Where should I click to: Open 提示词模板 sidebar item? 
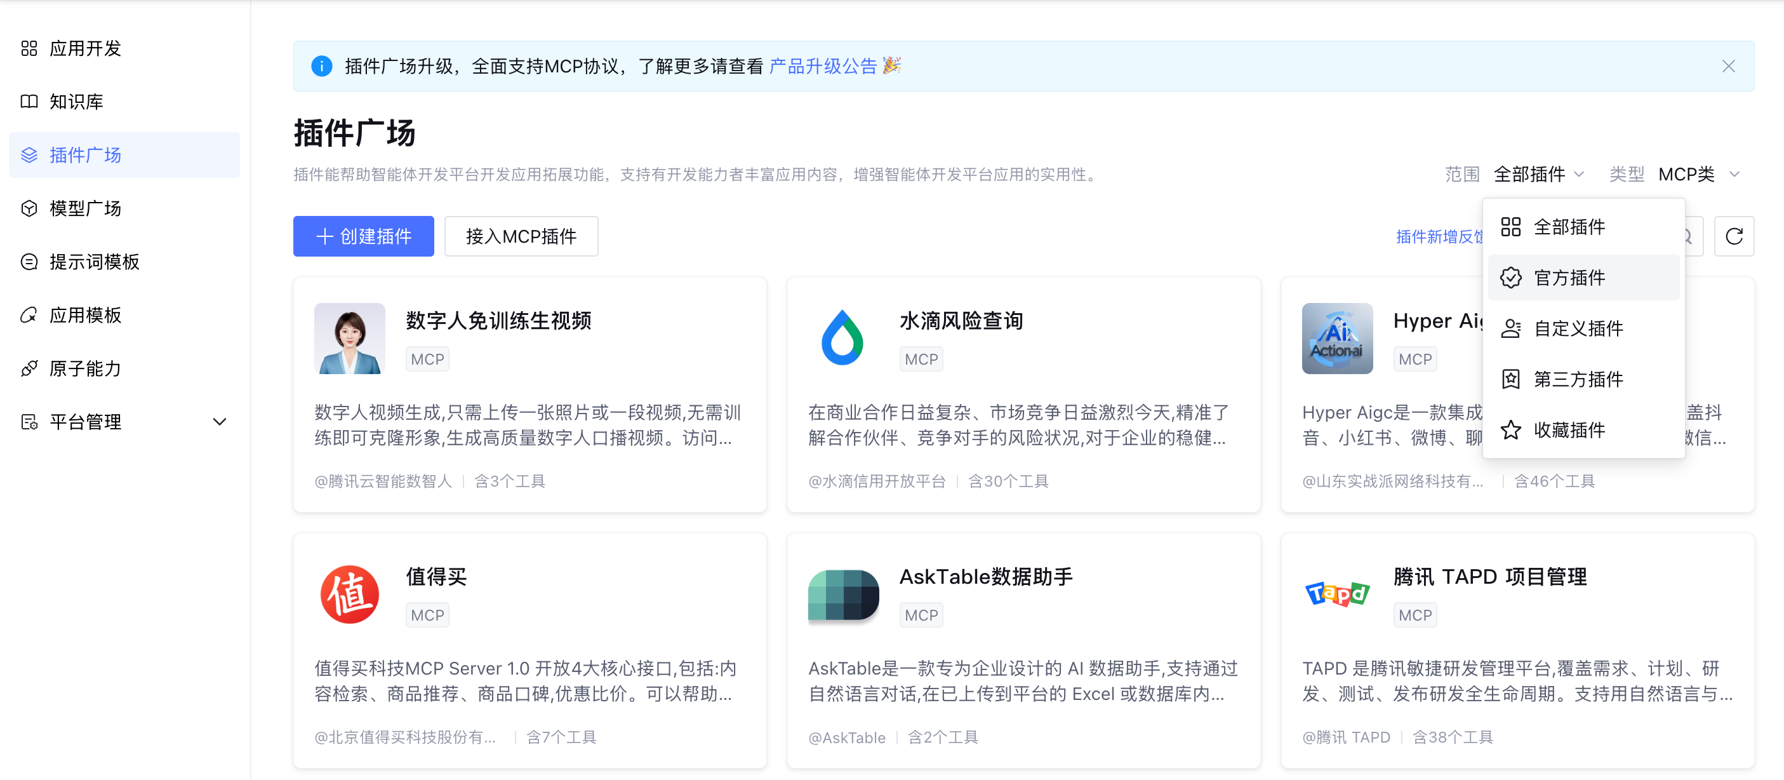(x=94, y=262)
